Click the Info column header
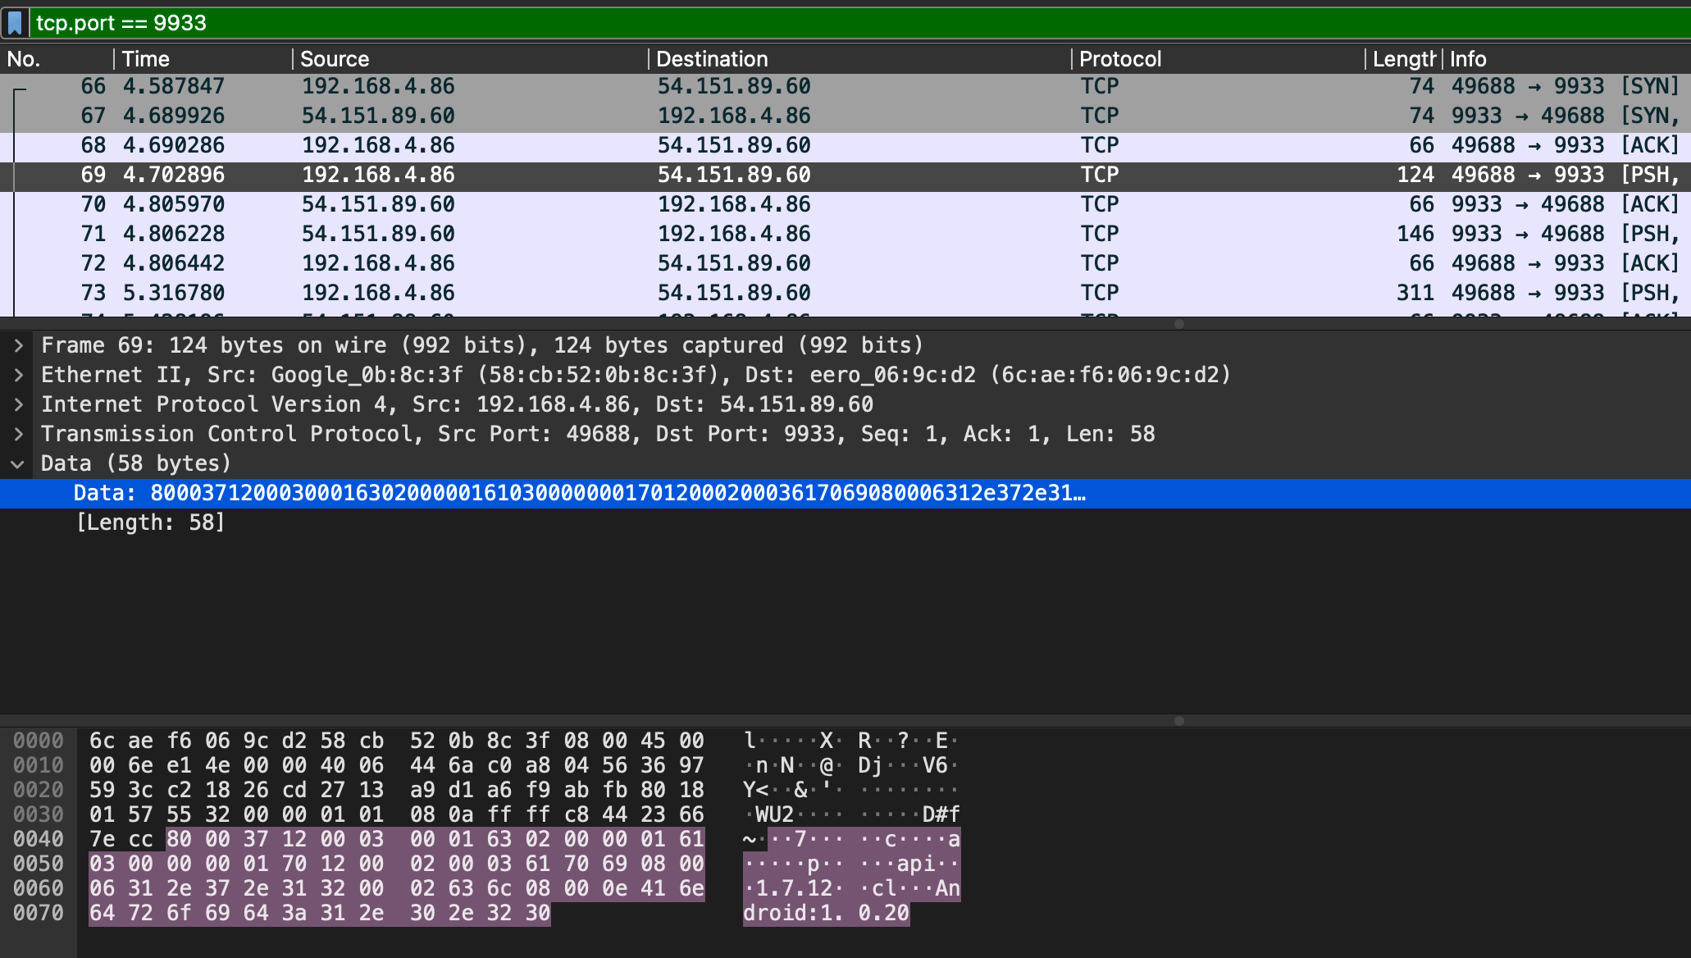The height and width of the screenshot is (958, 1691). pos(1468,59)
